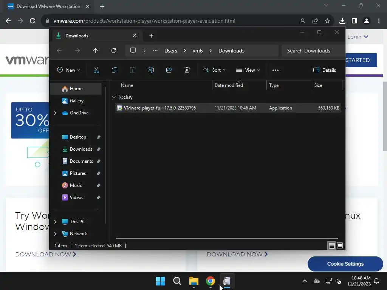Click File Explorer icon in taskbar

(194, 281)
